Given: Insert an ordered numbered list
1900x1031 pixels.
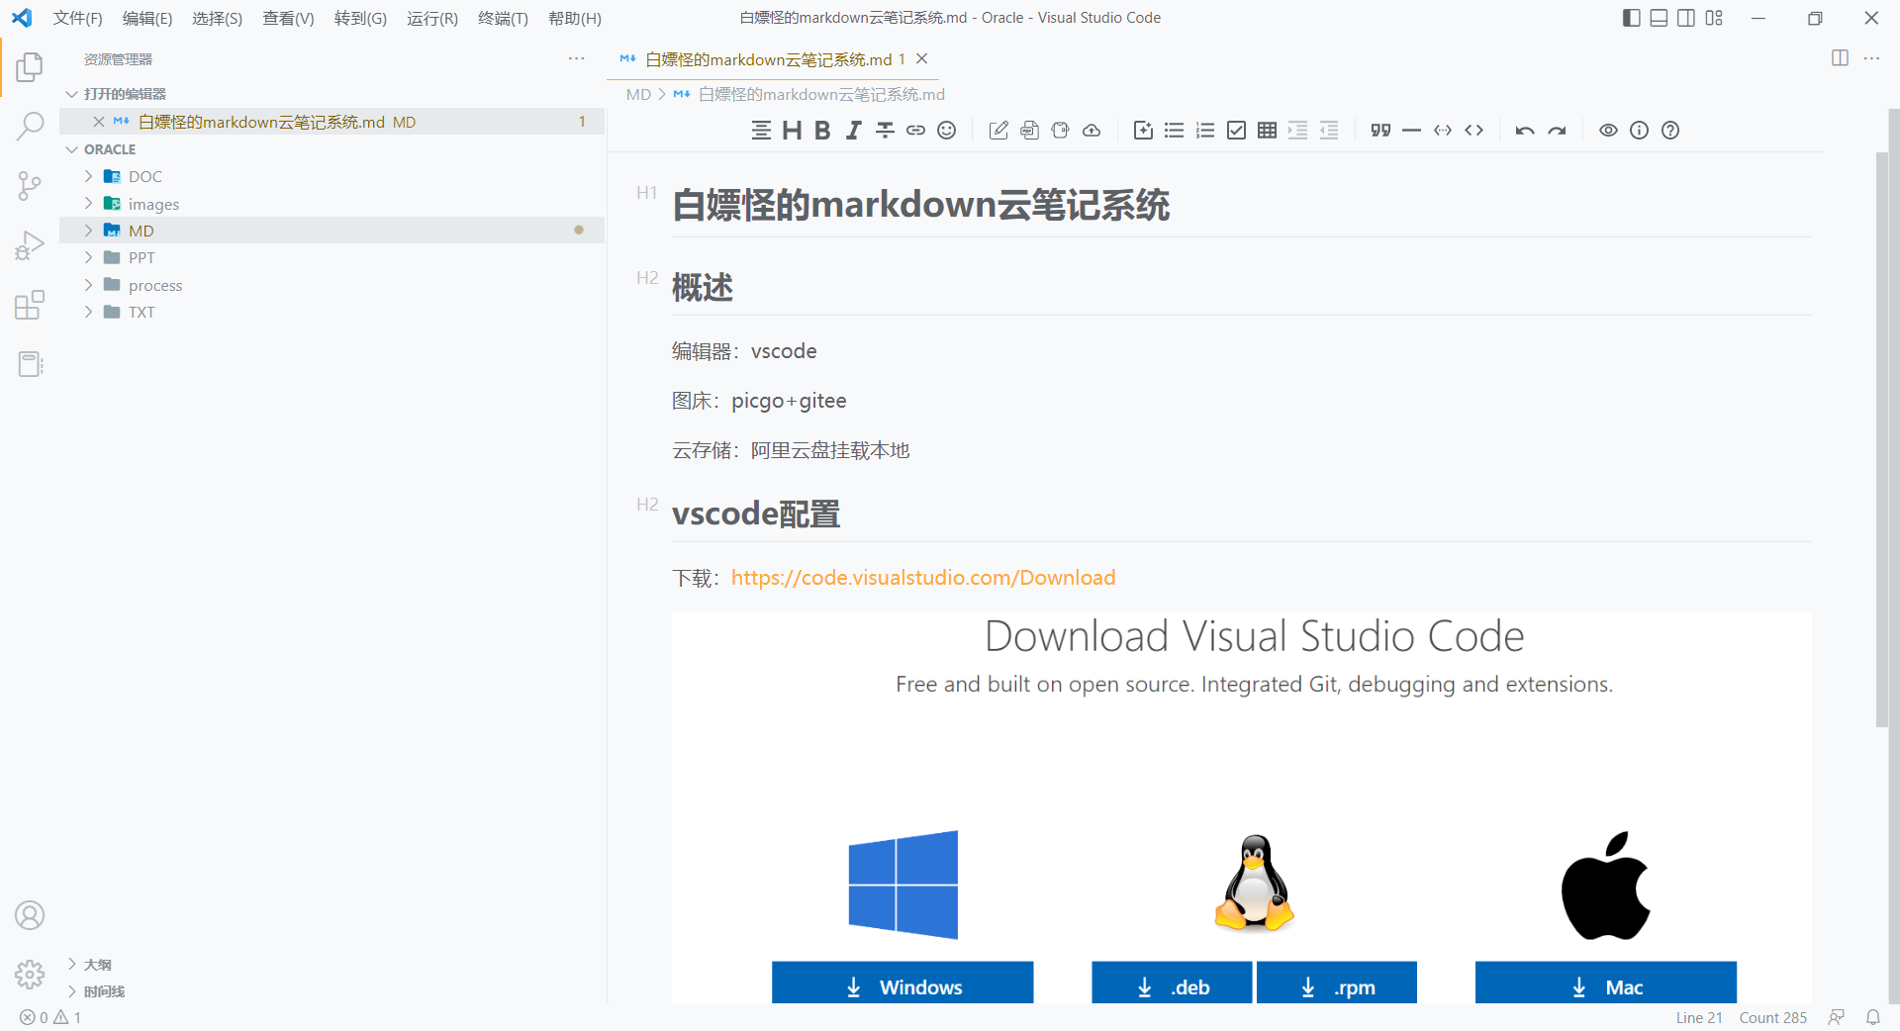Looking at the screenshot, I should 1204,131.
